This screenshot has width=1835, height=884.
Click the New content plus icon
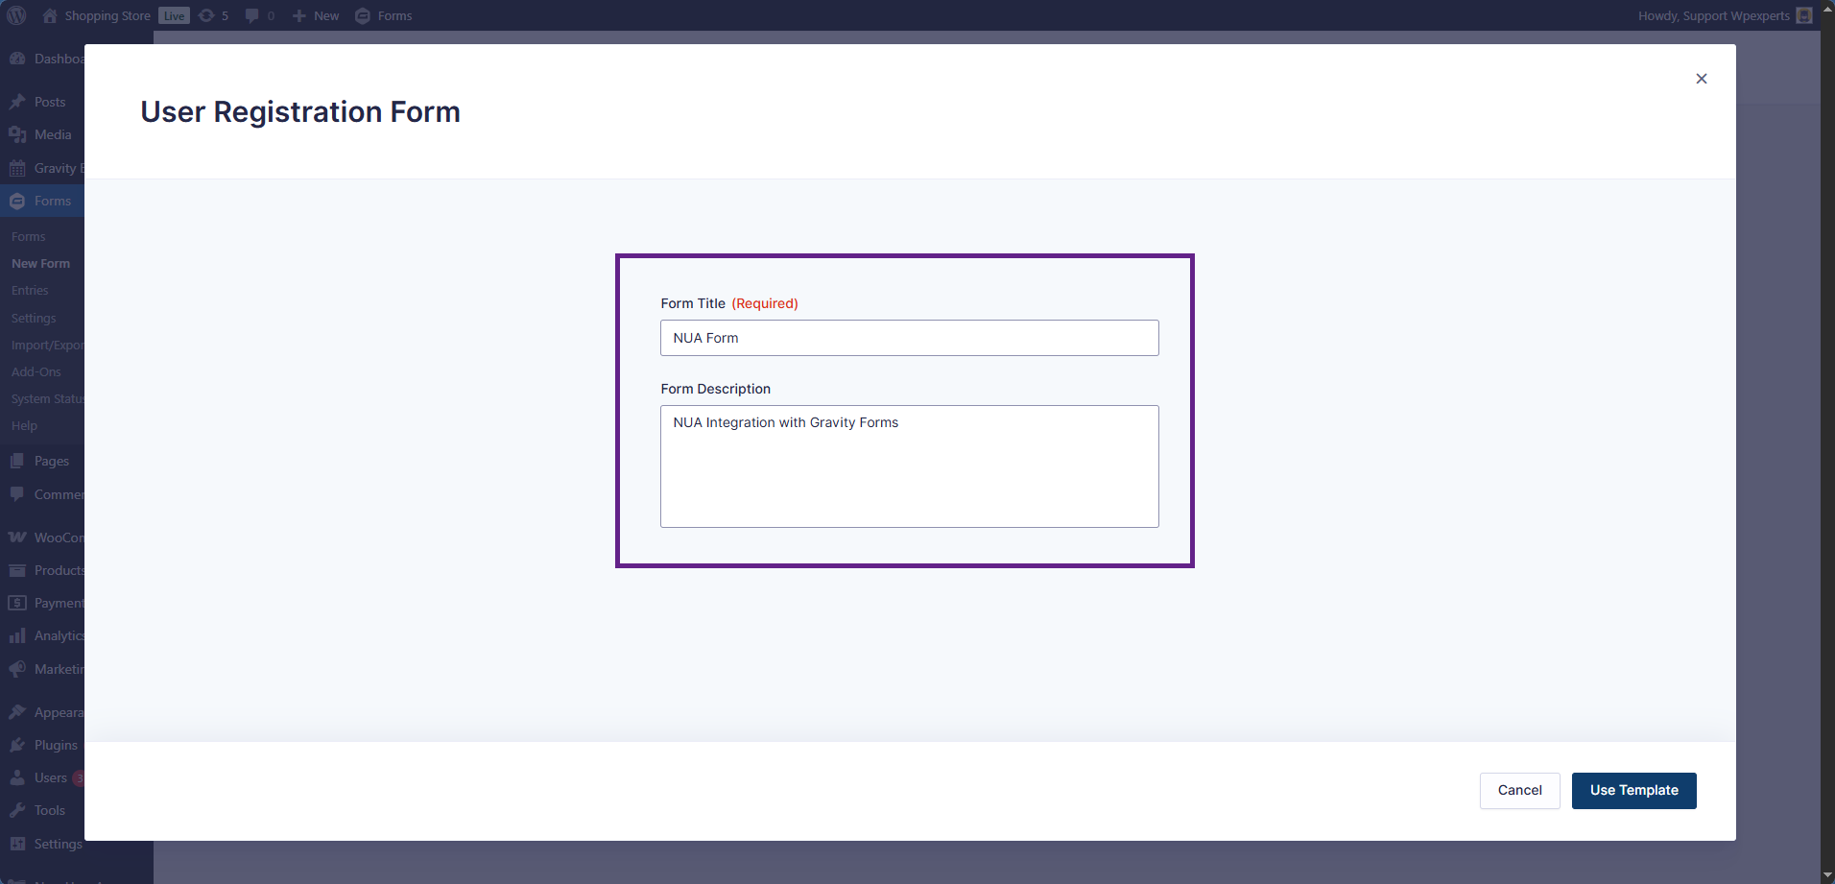click(x=299, y=15)
